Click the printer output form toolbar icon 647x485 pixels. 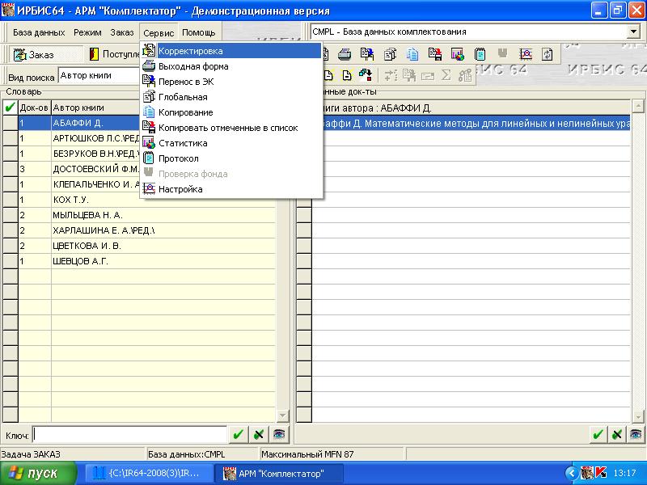[x=345, y=54]
